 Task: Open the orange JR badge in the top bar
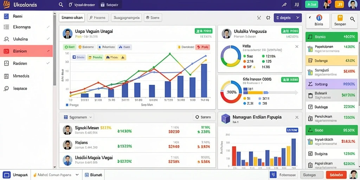339,4
